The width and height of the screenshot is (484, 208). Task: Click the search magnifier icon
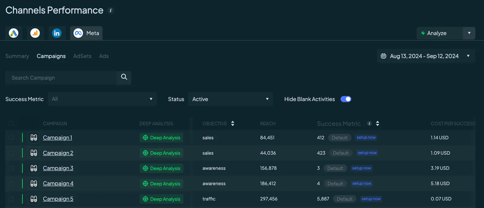pos(124,77)
